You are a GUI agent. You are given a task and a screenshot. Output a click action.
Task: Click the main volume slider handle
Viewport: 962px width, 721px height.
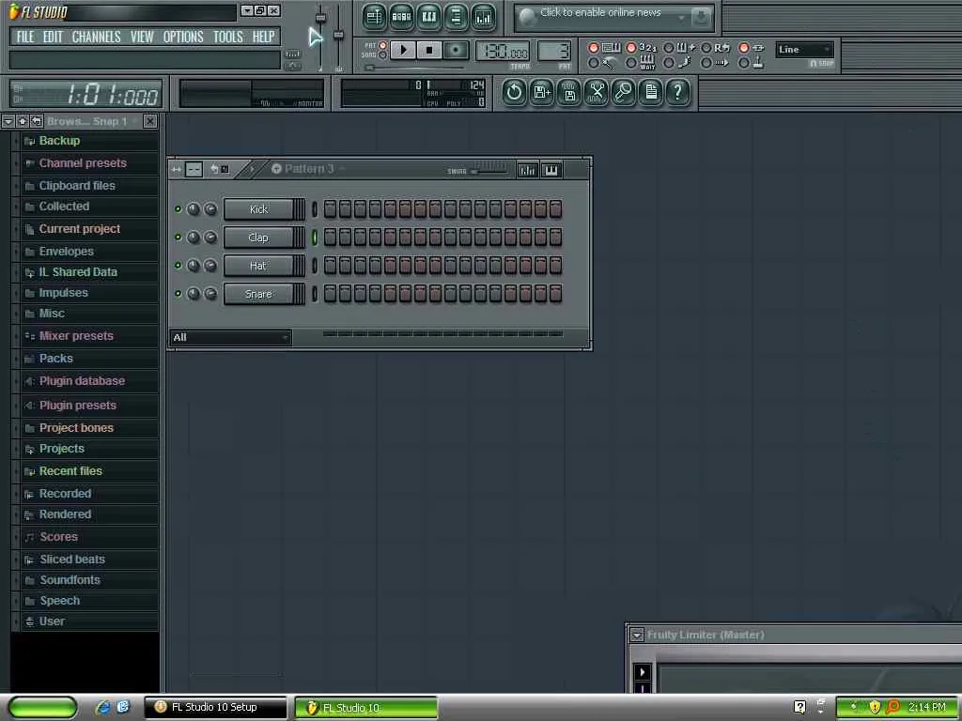click(x=320, y=18)
